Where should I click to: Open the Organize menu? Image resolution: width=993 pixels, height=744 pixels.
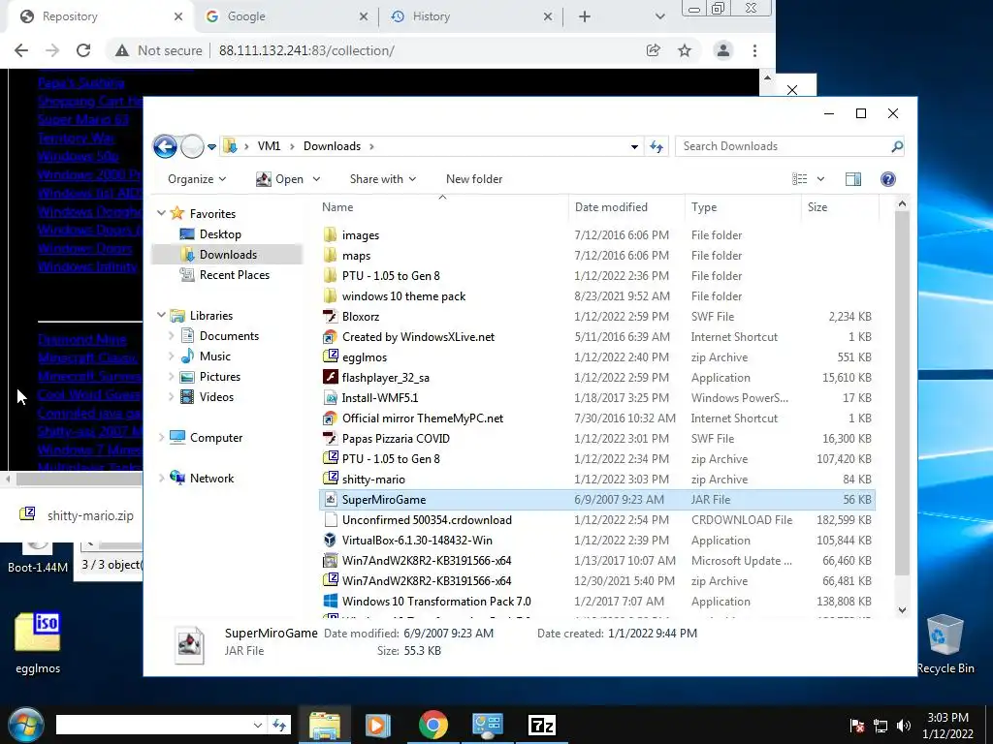197,179
